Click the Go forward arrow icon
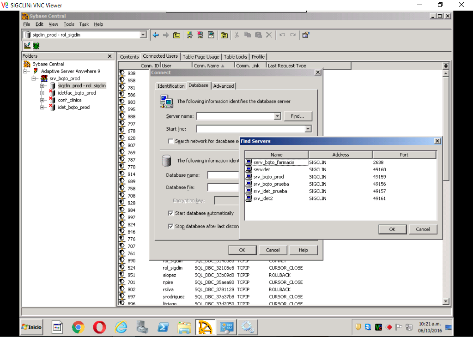The width and height of the screenshot is (473, 337). 166,35
